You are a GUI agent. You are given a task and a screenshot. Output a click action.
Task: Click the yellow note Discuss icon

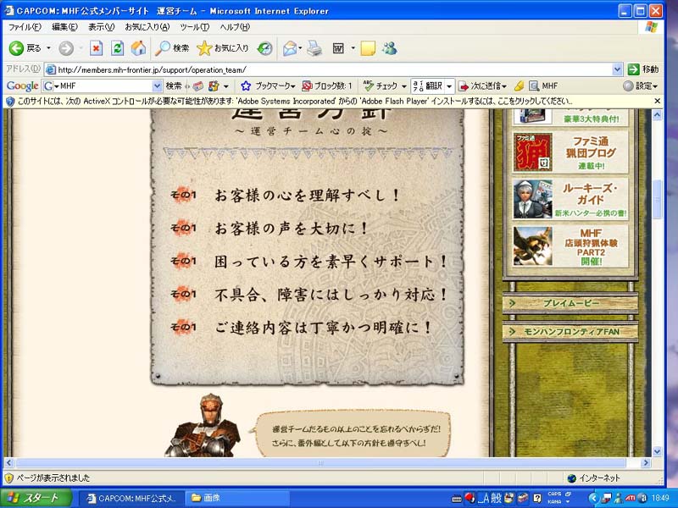(368, 48)
